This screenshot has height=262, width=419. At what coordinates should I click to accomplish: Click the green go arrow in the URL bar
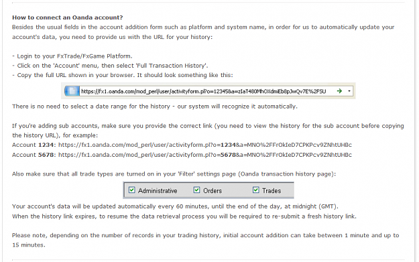339,91
